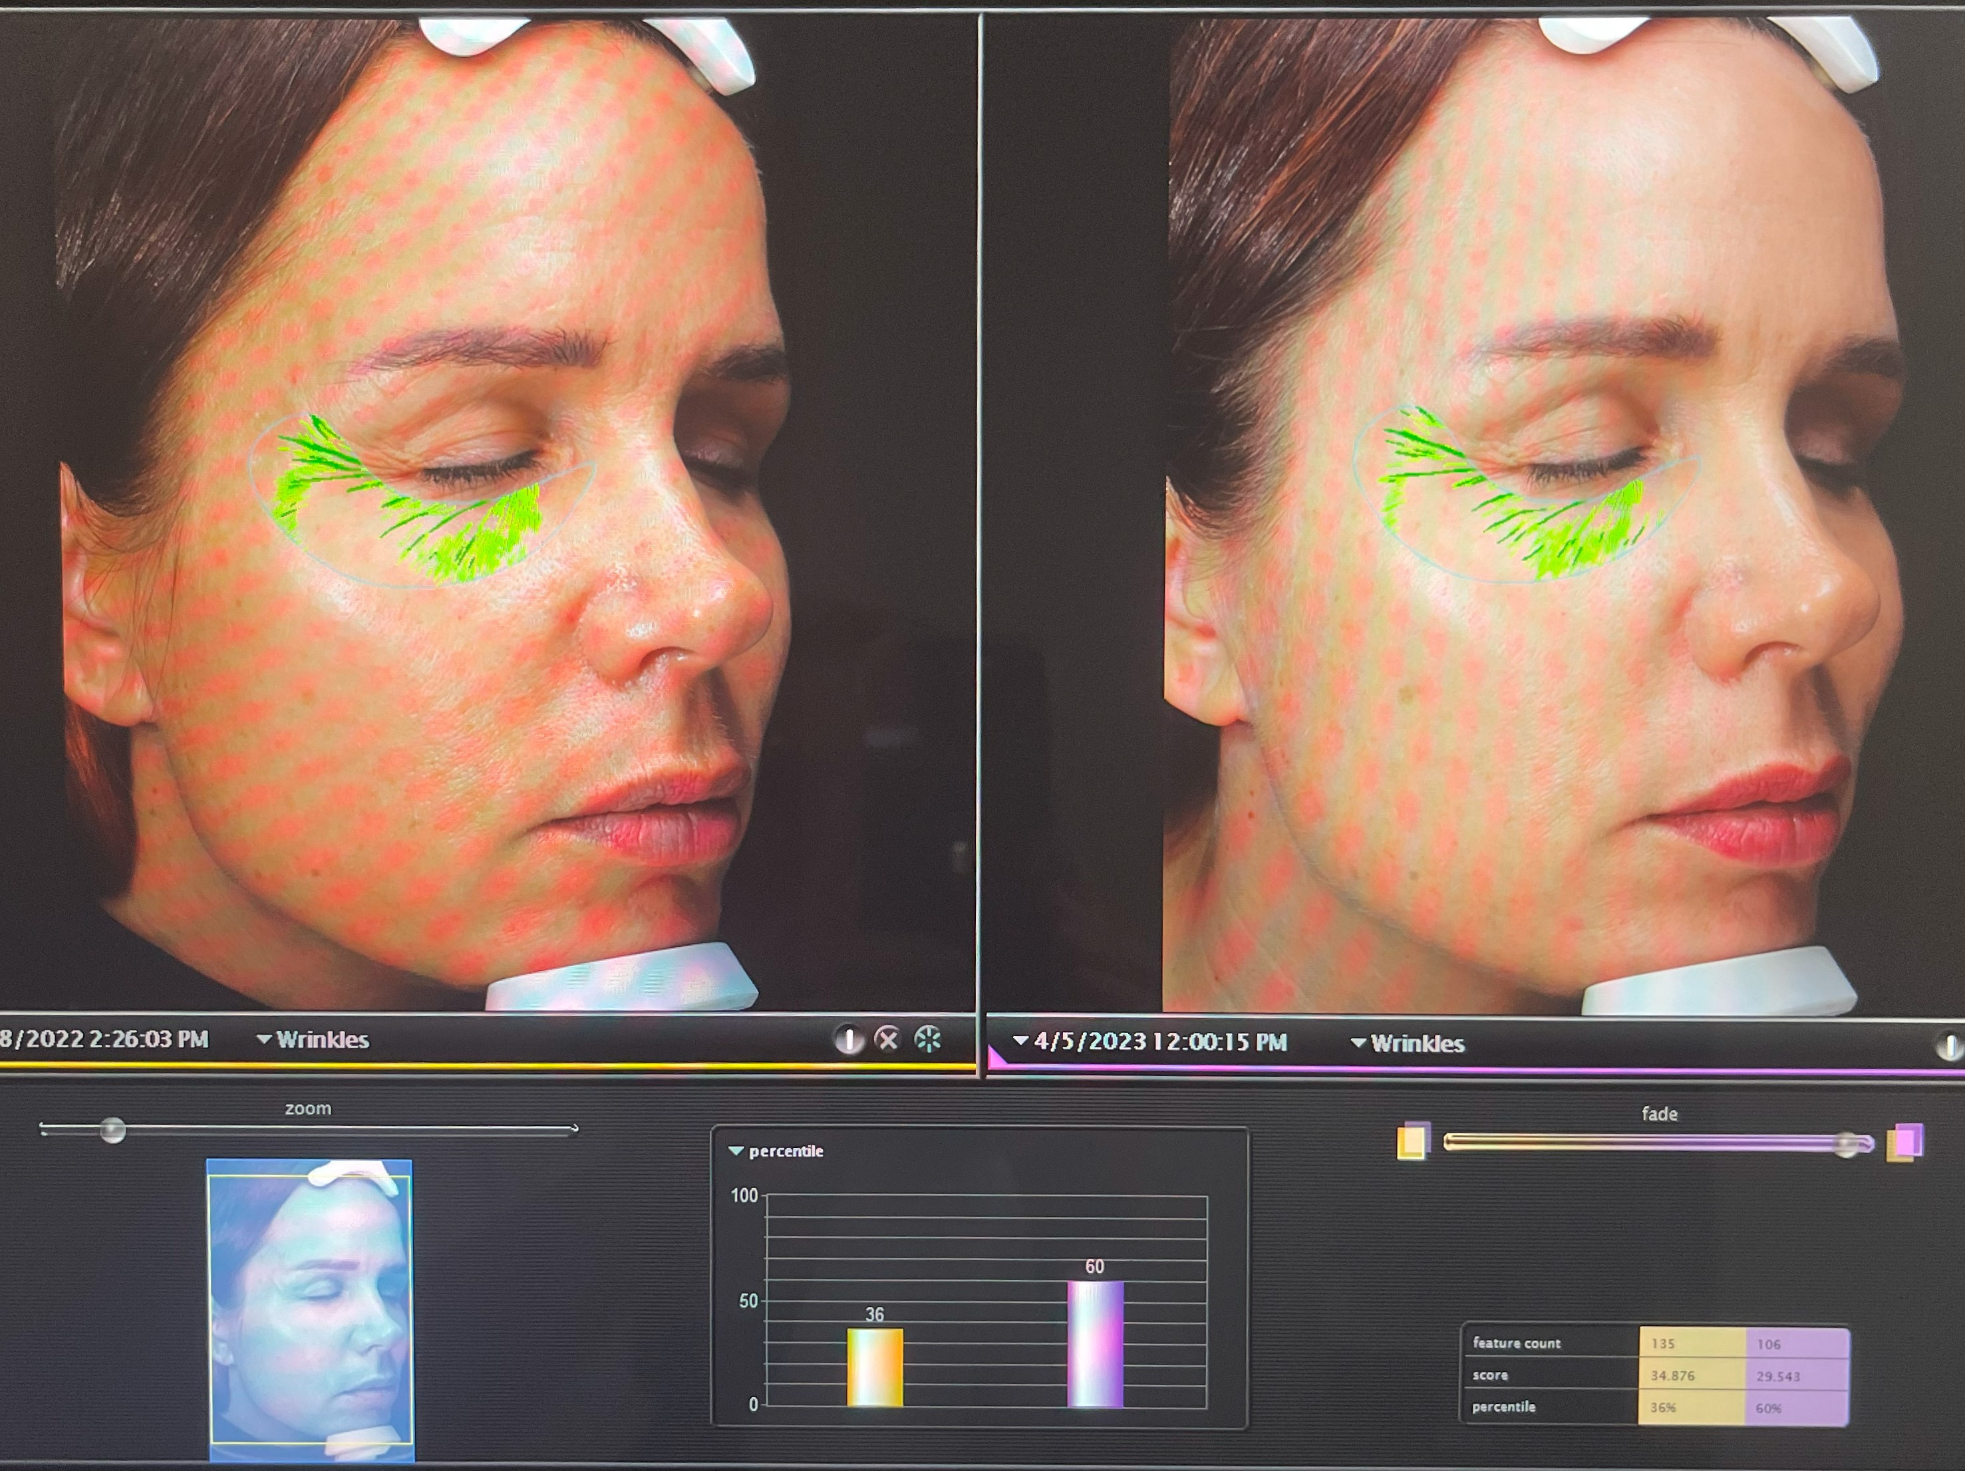
Task: Click the fade slider knob
Action: point(1846,1144)
